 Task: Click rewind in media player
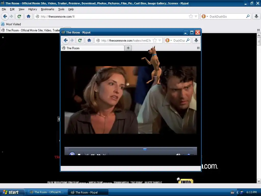pyautogui.click(x=93, y=154)
